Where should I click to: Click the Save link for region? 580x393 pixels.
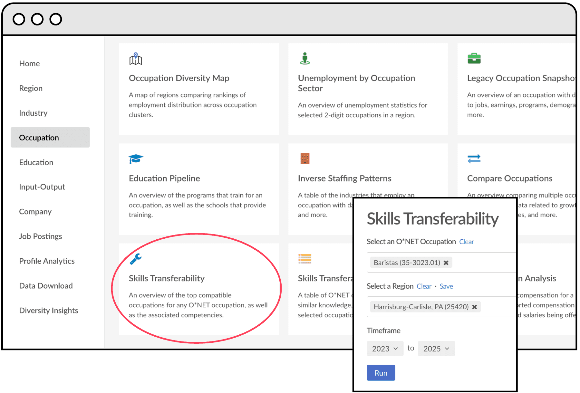click(x=446, y=286)
